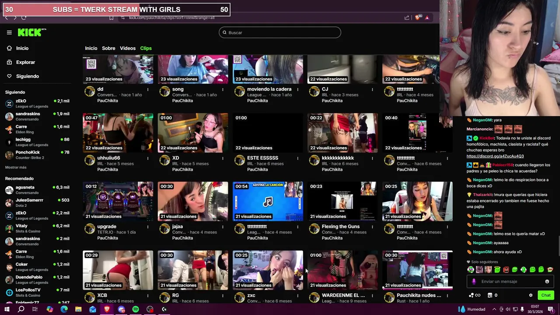Open the chat store icon
Screen dimensions: 560x315
(x=490, y=295)
